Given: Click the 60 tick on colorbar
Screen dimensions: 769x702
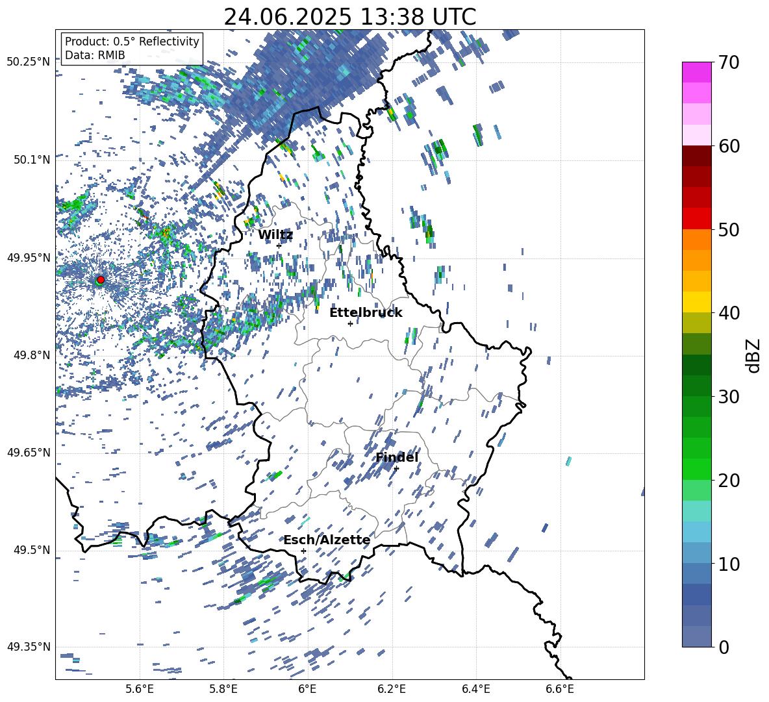Looking at the screenshot, I should click(729, 146).
